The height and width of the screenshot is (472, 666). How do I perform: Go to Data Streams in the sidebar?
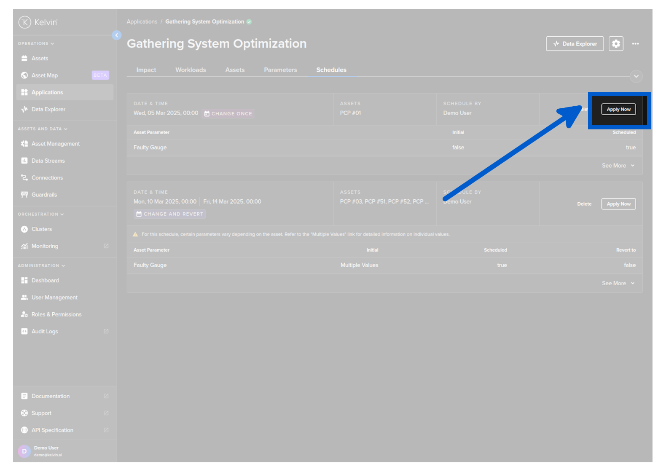pos(48,161)
